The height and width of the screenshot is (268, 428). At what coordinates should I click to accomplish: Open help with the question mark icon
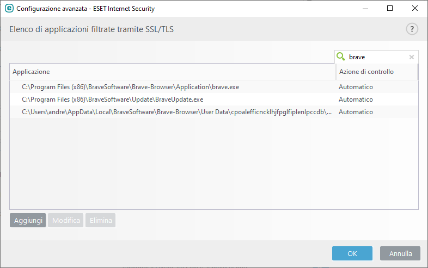tap(412, 29)
